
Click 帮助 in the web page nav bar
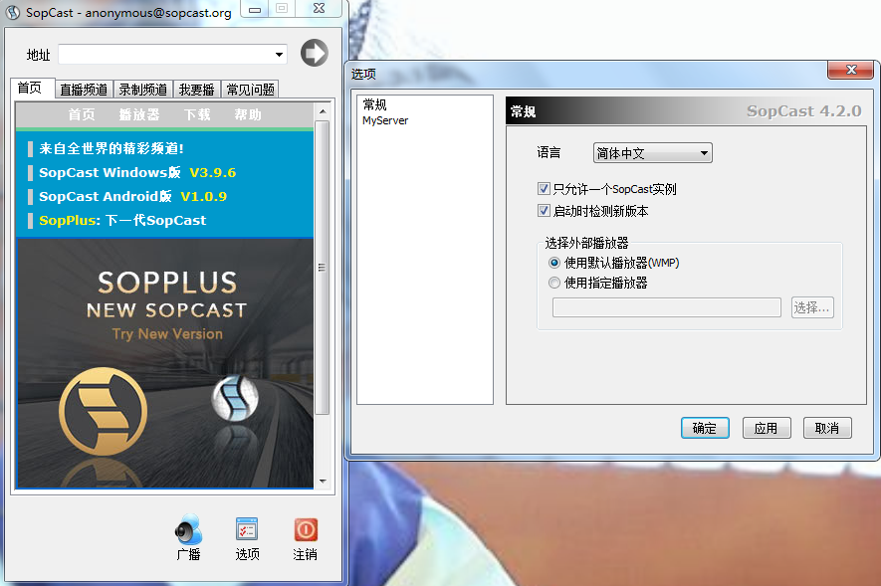[248, 114]
